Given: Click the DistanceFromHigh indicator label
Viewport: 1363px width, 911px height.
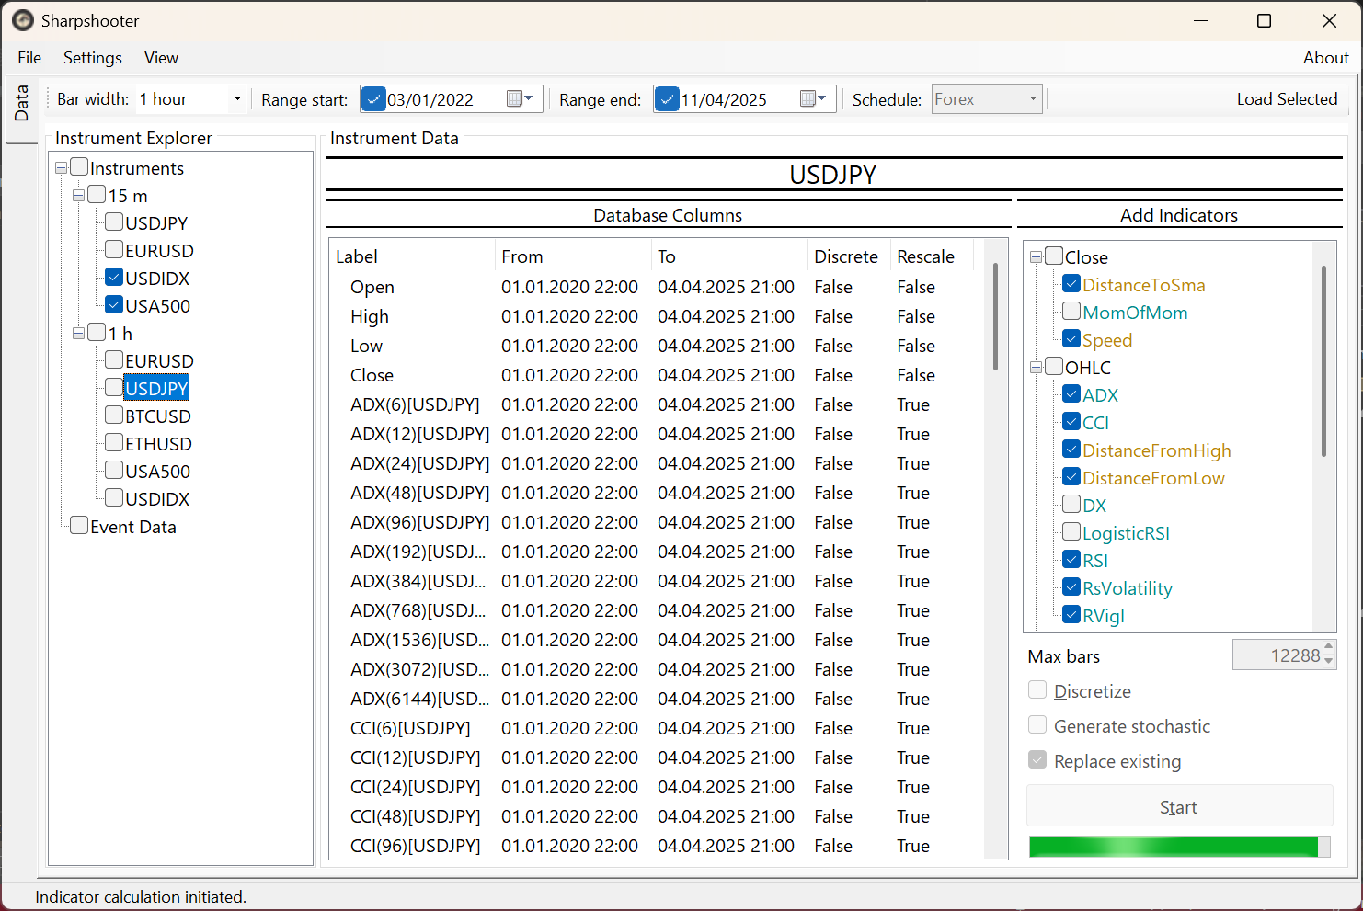Looking at the screenshot, I should tap(1156, 450).
